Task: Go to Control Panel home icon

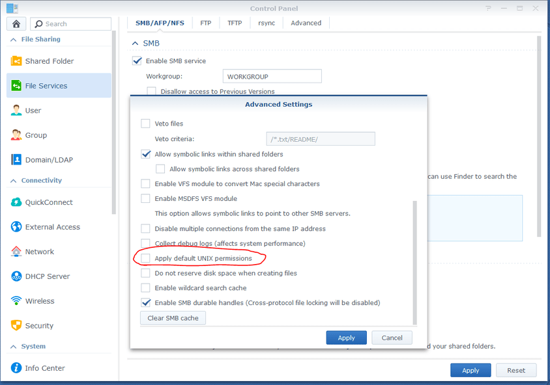Action: pyautogui.click(x=16, y=24)
